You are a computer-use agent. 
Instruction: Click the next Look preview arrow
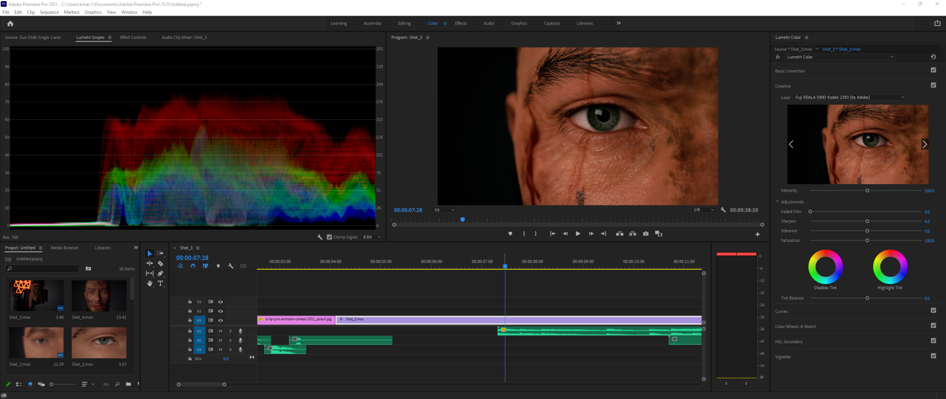(924, 144)
